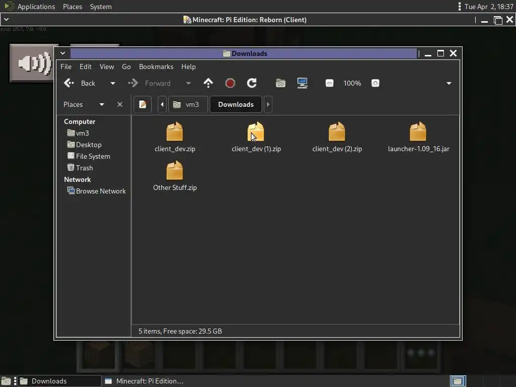Open the Minecraft window menu chevron

pyautogui.click(x=6, y=20)
